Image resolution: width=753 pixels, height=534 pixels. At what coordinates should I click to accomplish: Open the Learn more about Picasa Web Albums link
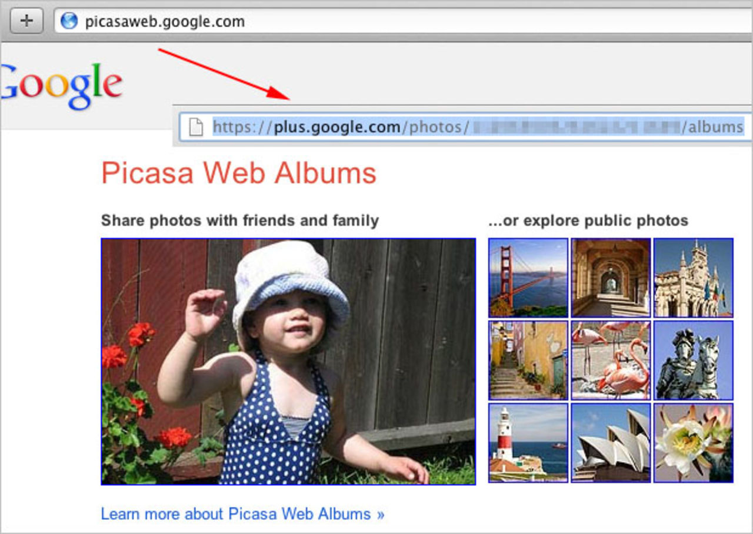[x=241, y=513]
